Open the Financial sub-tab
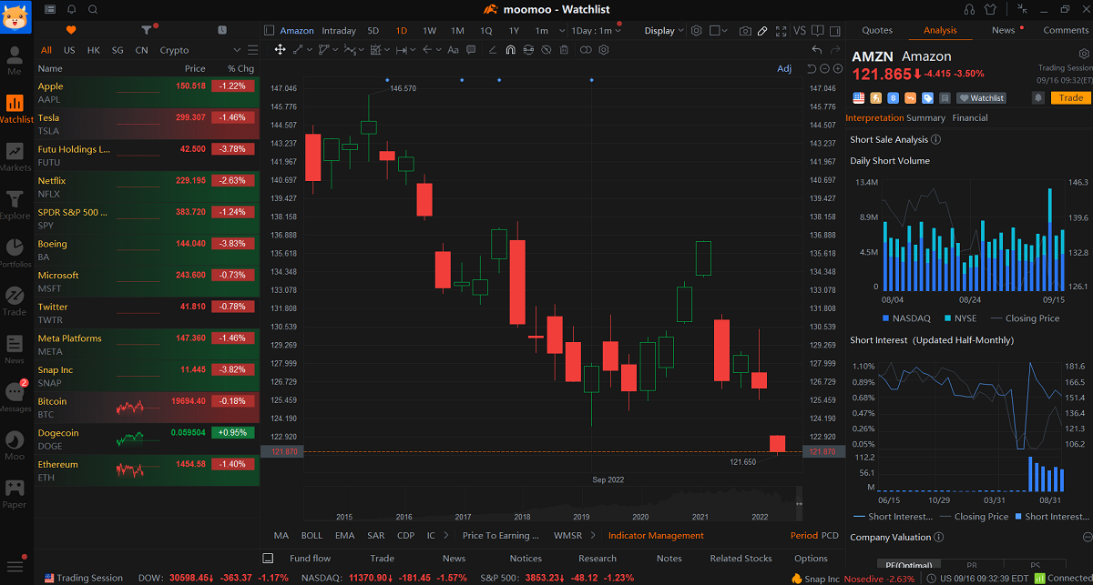The height and width of the screenshot is (585, 1093). pyautogui.click(x=970, y=118)
